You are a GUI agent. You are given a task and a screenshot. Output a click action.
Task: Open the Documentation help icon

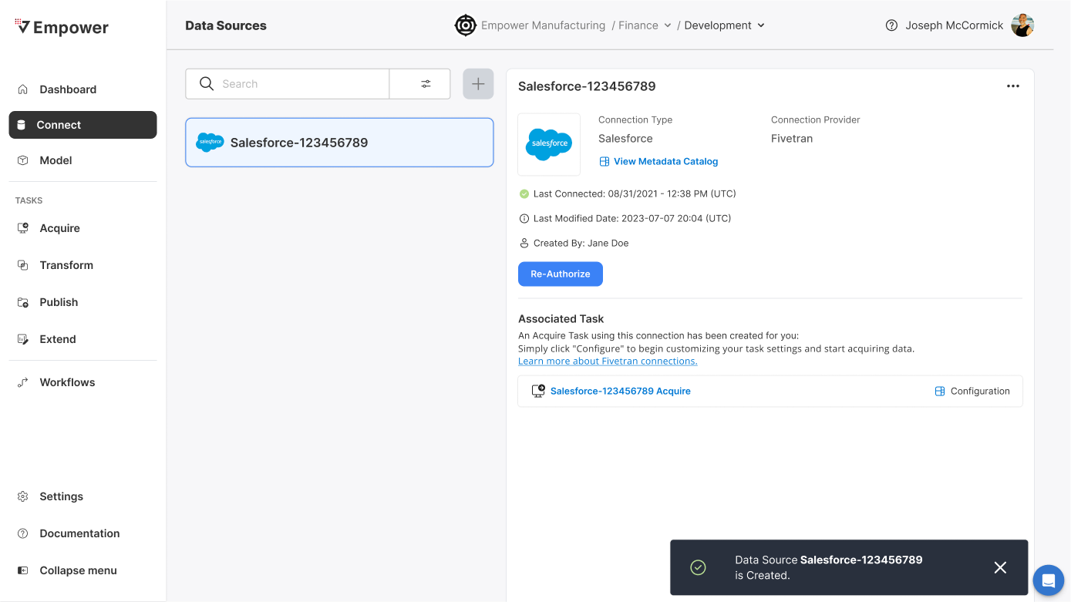click(x=23, y=533)
